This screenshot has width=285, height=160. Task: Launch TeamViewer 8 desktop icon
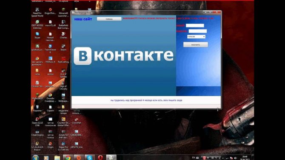[x=50, y=49]
